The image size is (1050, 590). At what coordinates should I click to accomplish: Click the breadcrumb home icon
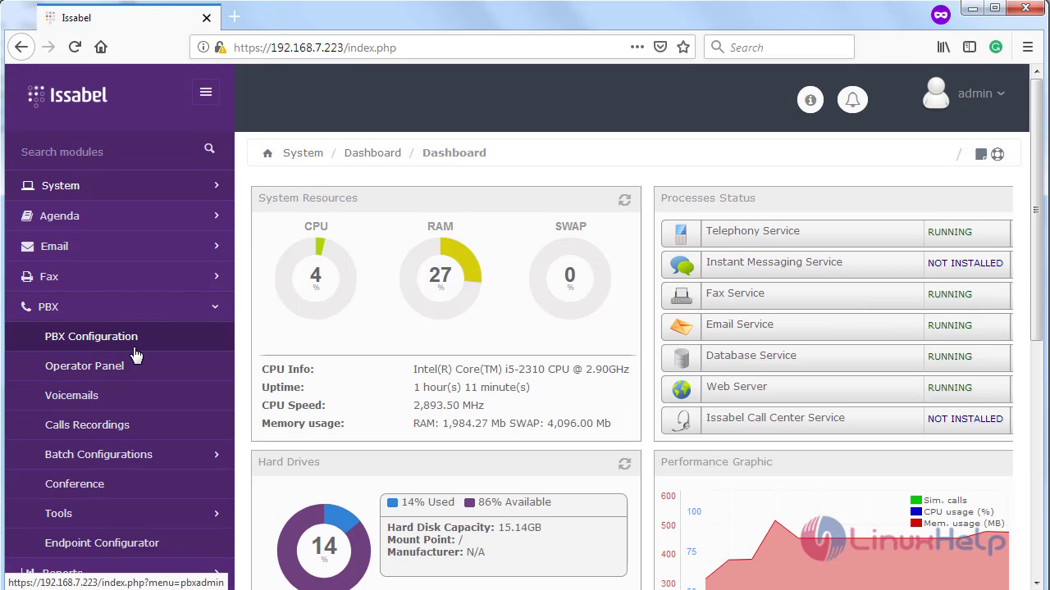(x=267, y=153)
